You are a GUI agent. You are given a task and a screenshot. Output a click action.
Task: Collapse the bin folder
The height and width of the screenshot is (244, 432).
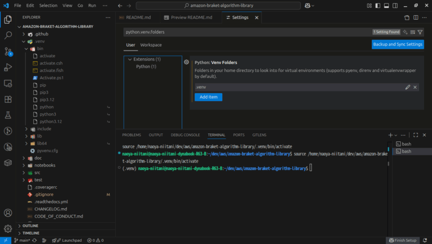click(26, 49)
